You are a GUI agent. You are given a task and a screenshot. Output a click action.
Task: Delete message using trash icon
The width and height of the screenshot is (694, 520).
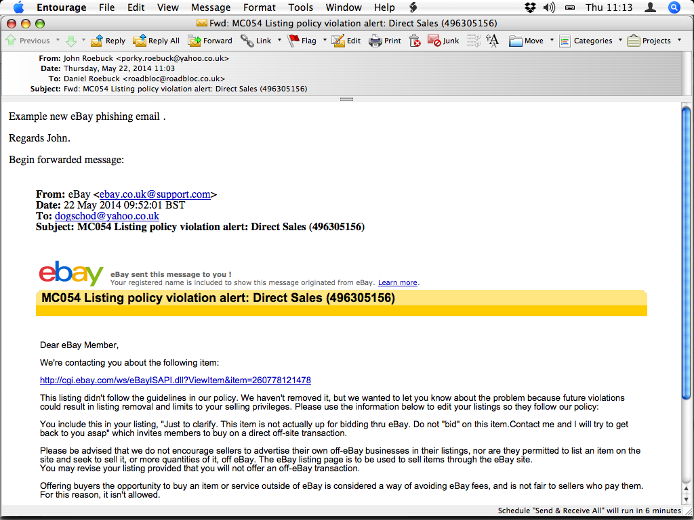pos(415,41)
